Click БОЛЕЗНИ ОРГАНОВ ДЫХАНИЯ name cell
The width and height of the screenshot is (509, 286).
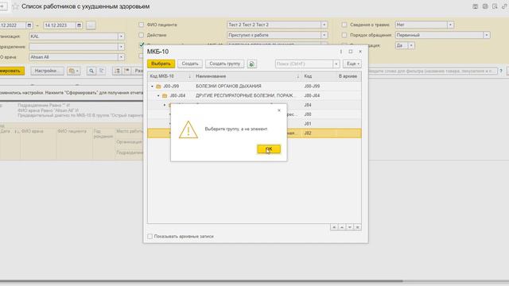[228, 87]
